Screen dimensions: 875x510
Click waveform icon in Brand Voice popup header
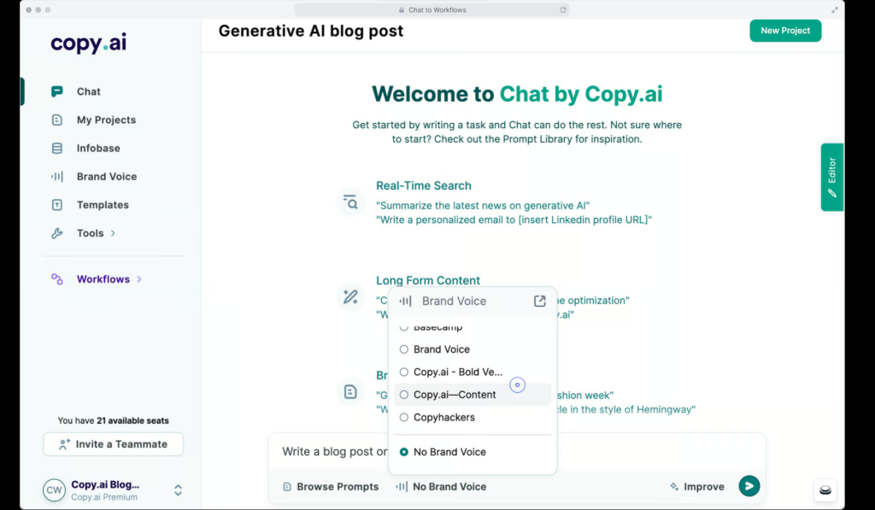tap(406, 302)
